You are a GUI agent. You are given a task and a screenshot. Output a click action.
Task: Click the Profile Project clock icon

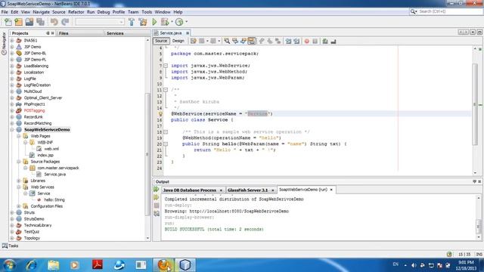tap(179, 22)
